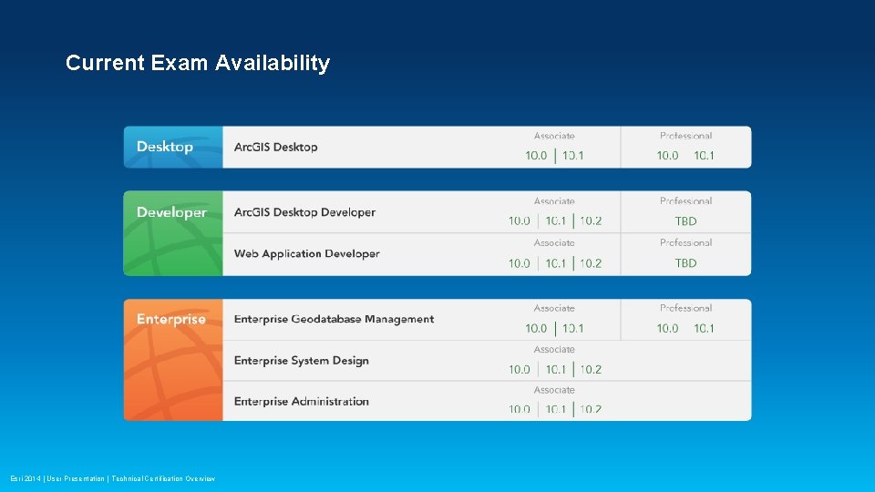Click Associate header in Enterprise System Design row
875x492 pixels.
[x=554, y=349]
